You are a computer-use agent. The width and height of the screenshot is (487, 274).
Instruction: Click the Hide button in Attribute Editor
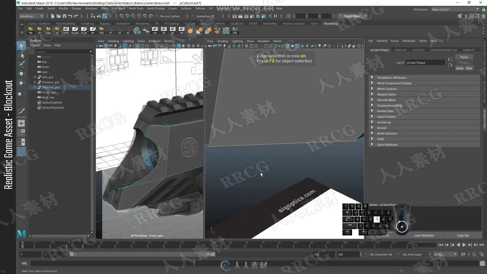click(469, 68)
